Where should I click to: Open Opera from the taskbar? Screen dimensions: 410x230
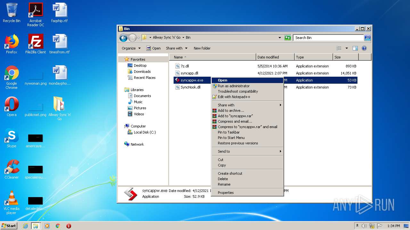click(69, 226)
